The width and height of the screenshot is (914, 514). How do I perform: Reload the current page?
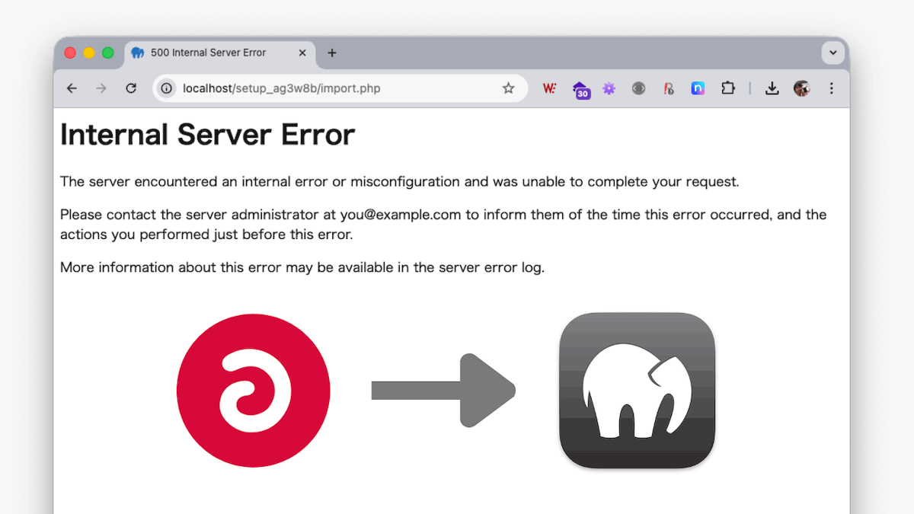coord(131,88)
